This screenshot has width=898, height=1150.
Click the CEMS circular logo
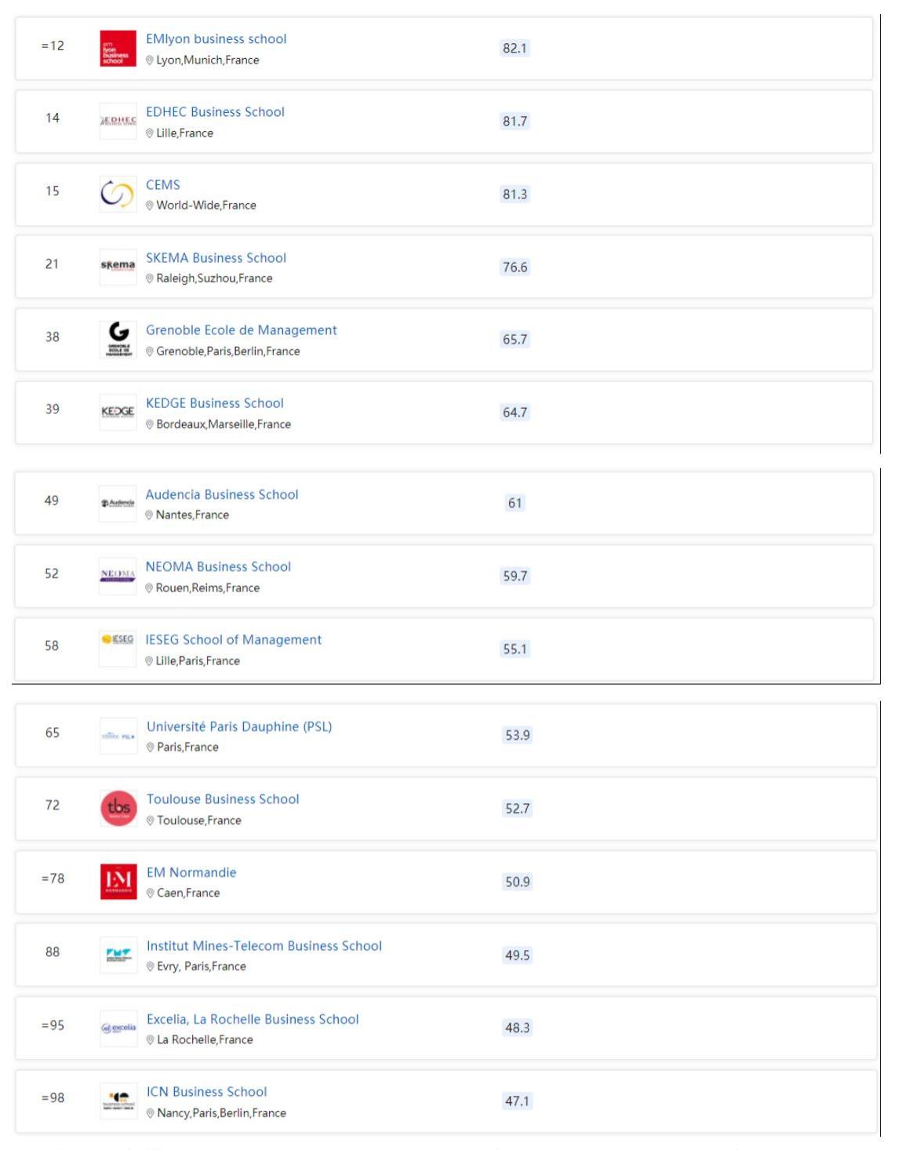[118, 194]
